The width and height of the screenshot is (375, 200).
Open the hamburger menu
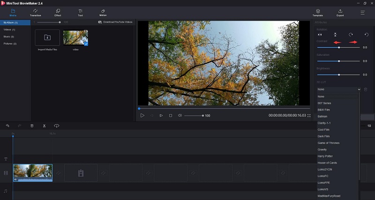coord(362,13)
